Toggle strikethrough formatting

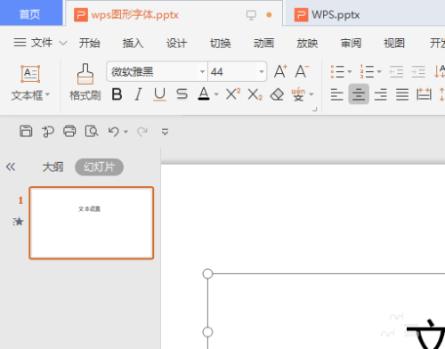pyautogui.click(x=182, y=94)
